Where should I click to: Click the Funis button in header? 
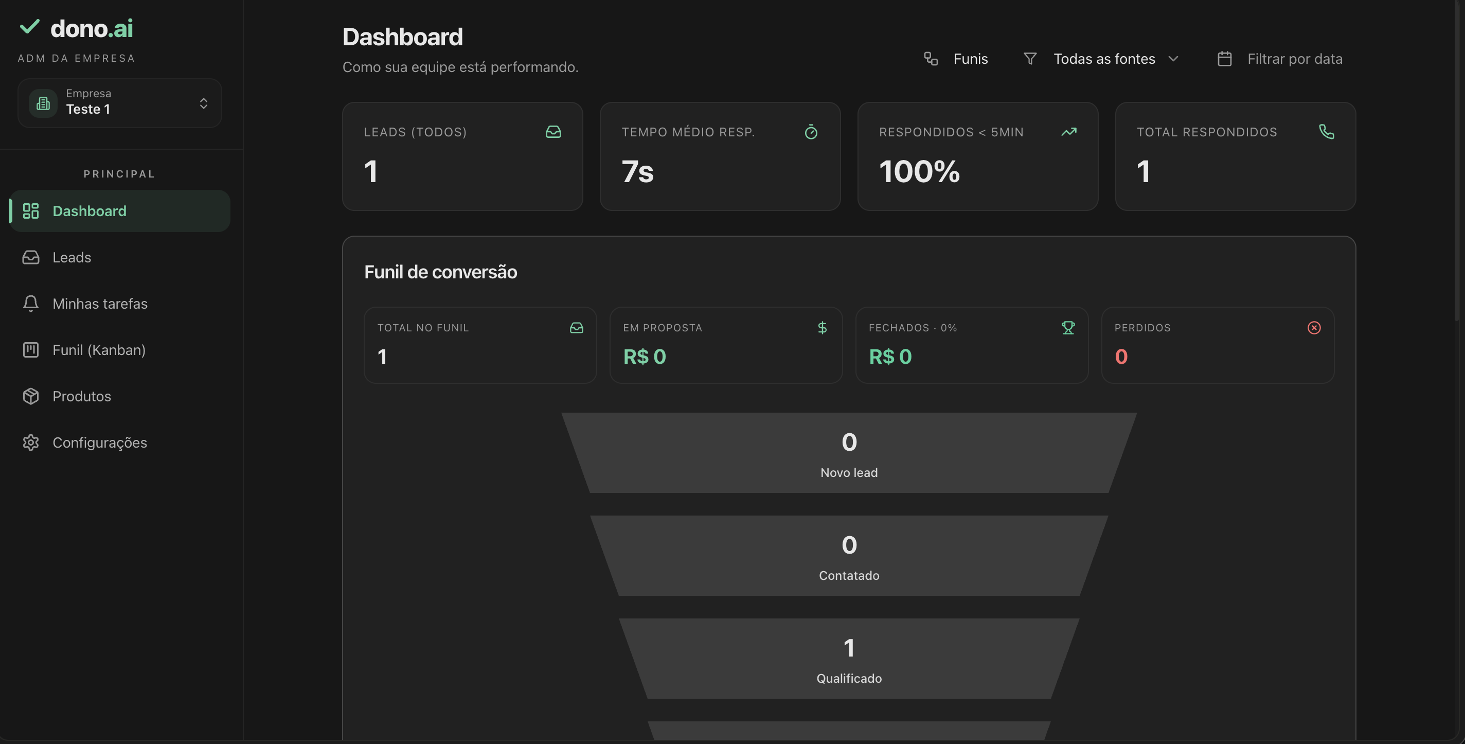point(957,59)
